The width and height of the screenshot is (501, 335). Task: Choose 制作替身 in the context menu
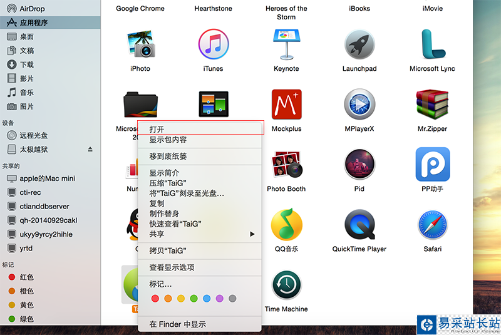click(200, 214)
